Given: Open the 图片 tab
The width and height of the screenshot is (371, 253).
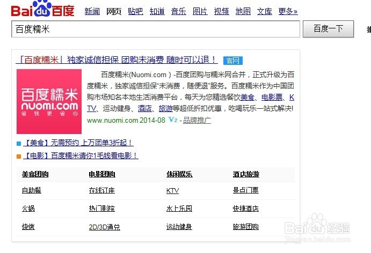Looking at the screenshot, I should (200, 11).
